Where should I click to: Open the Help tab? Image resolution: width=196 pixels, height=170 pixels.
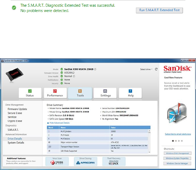[130, 93]
